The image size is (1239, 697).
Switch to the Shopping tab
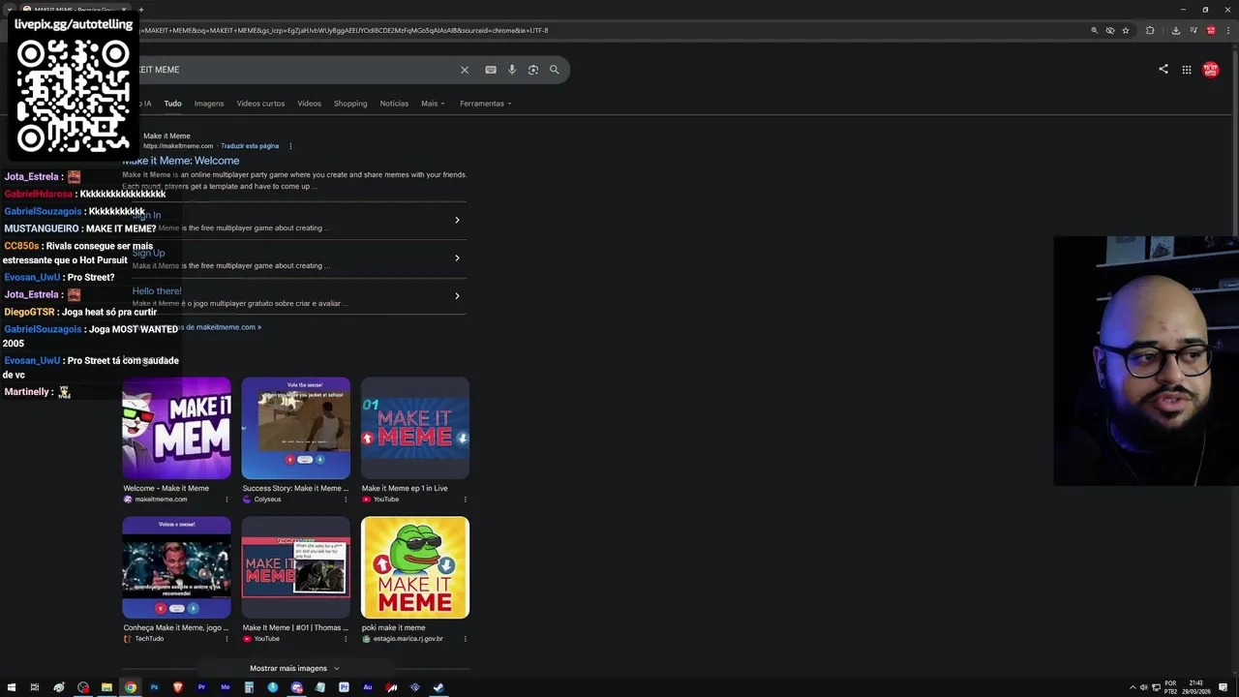click(350, 104)
